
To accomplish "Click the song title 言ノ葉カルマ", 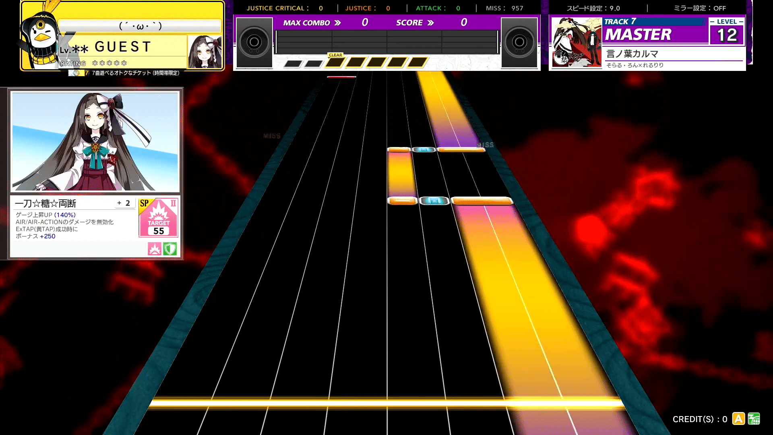I will (632, 54).
